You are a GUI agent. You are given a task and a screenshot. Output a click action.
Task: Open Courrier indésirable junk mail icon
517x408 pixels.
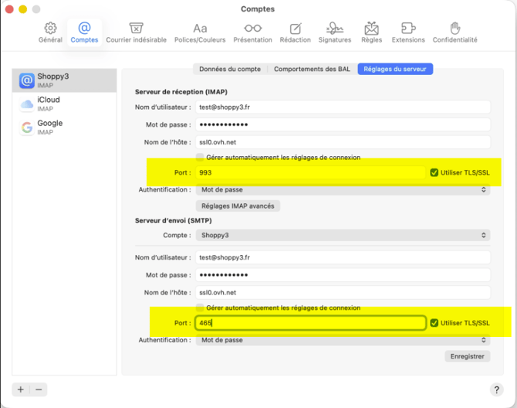coord(136,29)
